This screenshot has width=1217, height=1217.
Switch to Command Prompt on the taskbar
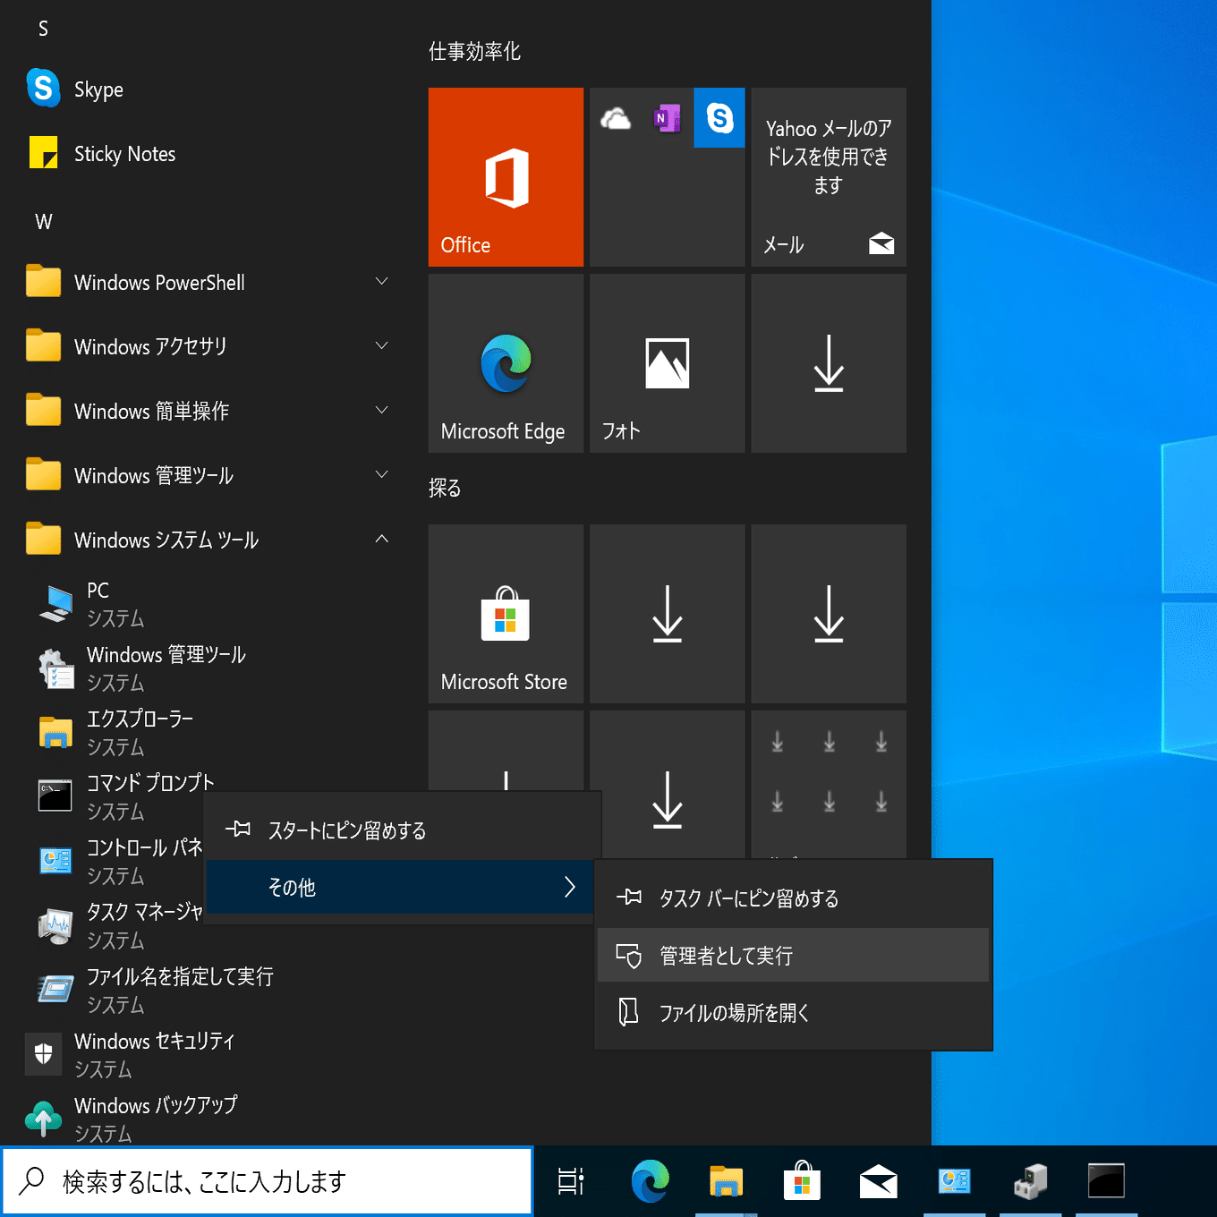click(x=1106, y=1181)
